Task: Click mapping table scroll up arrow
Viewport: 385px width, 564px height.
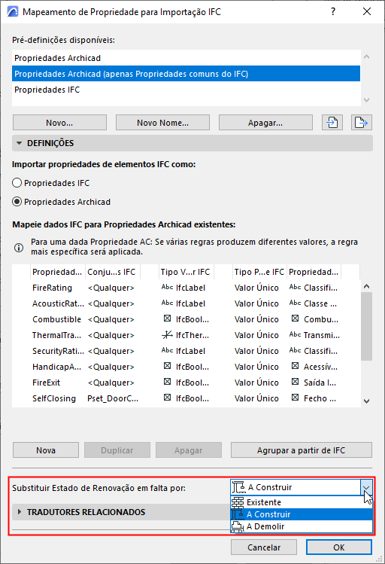Action: [366, 286]
